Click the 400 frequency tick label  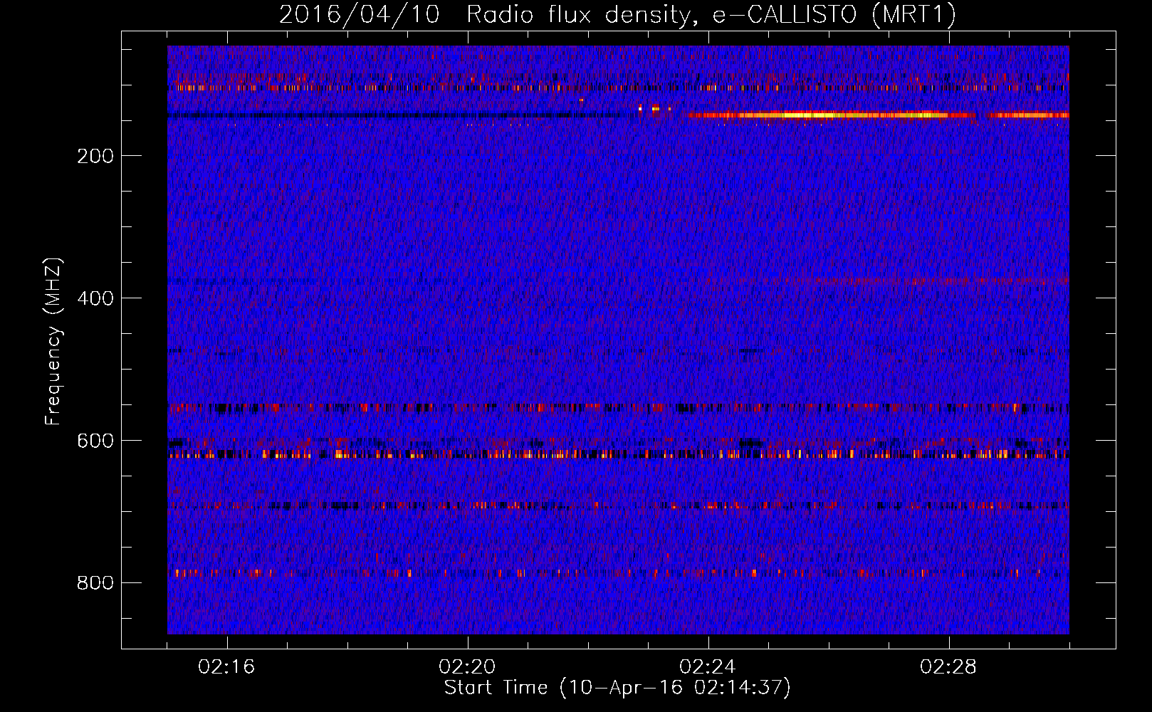[x=95, y=298]
